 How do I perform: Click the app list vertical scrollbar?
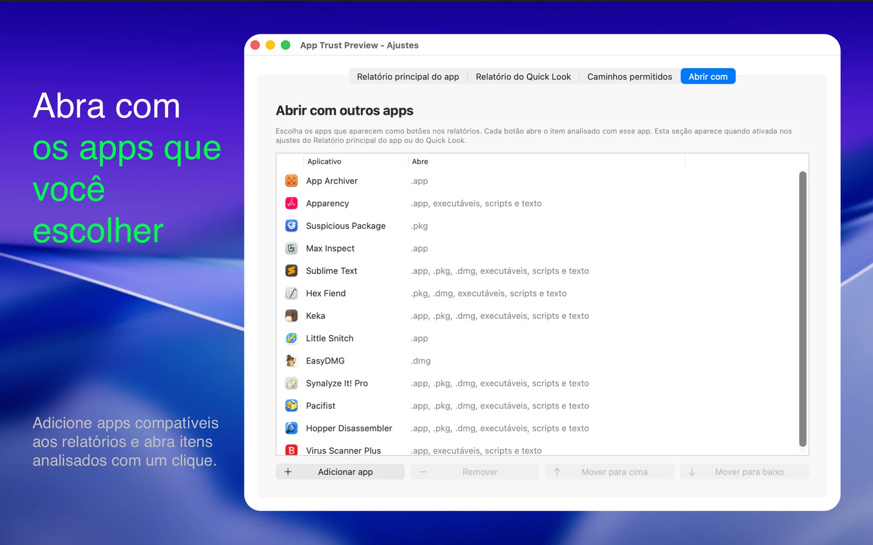[x=802, y=309]
